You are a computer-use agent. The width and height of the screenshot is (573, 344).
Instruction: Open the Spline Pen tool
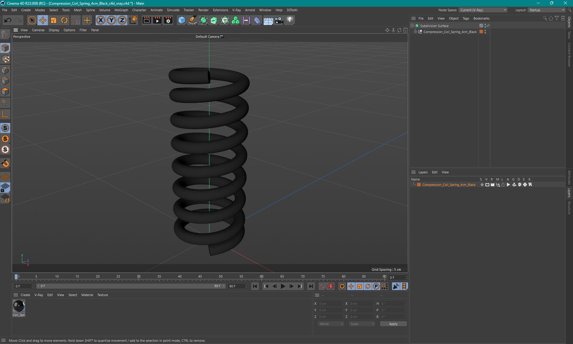[x=193, y=20]
